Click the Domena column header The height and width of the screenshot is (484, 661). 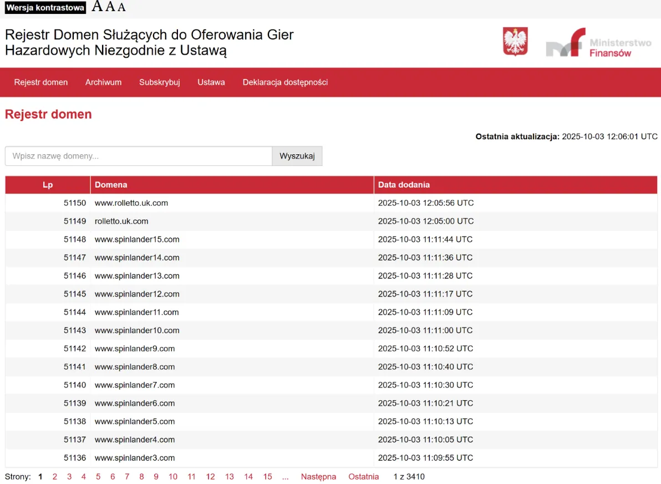111,185
